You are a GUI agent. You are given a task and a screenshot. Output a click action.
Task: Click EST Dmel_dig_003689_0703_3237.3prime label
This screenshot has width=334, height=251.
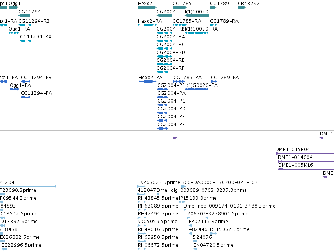pyautogui.click(x=201, y=190)
